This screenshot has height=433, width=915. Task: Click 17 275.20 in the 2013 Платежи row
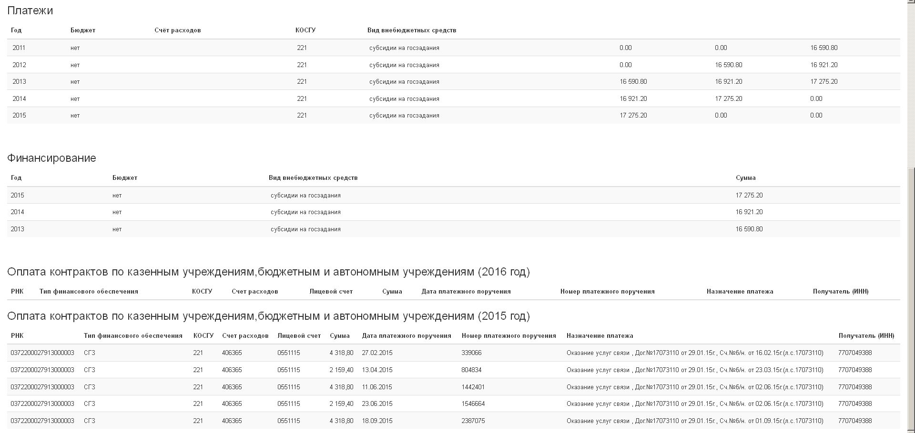824,81
